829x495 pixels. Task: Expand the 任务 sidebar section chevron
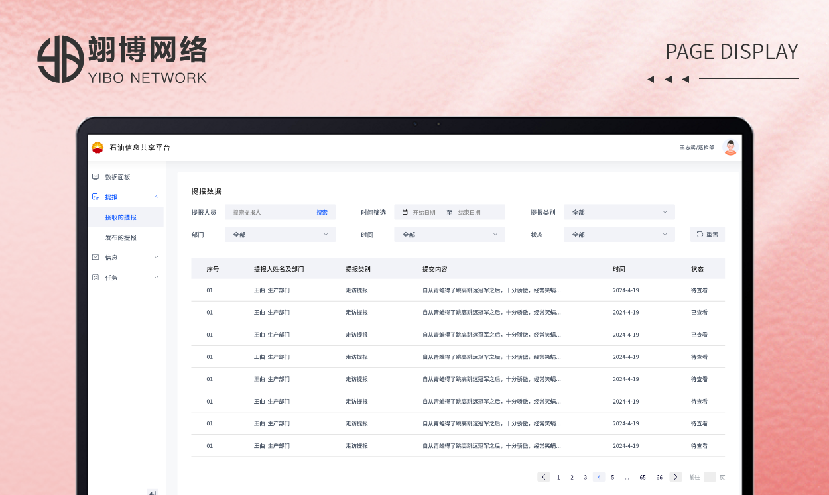[156, 278]
